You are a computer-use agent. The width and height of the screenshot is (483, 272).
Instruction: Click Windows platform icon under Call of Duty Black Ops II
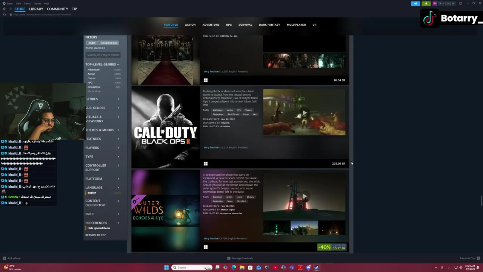tap(206, 164)
